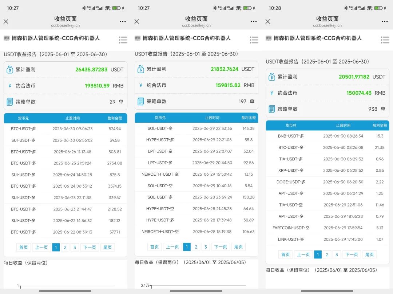Click the document icon in the right panel
The height and width of the screenshot is (294, 393).
tap(272, 109)
